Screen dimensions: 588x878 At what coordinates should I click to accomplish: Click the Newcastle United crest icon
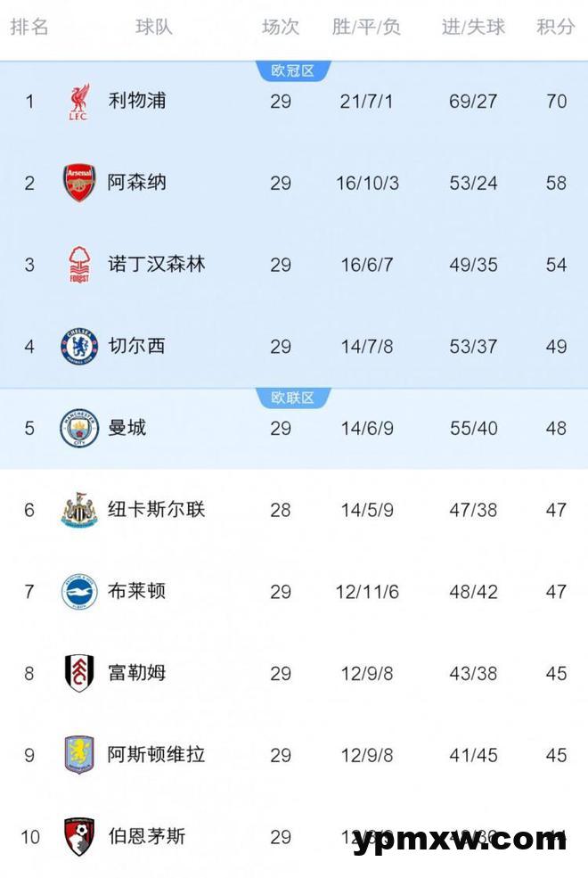coord(79,509)
